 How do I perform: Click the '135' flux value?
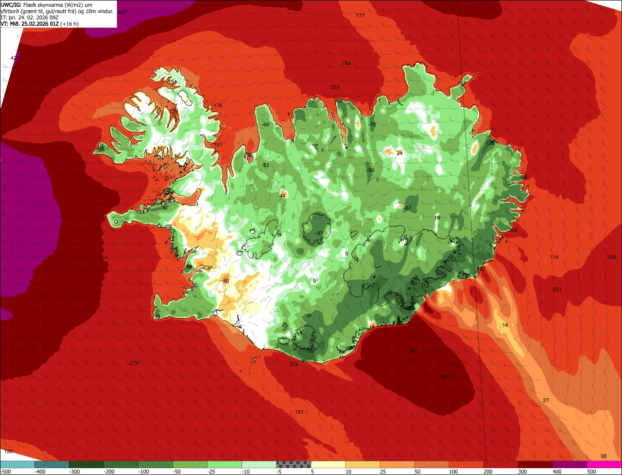coord(173,111)
